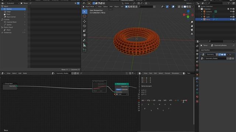
Task: Open the Cube object dropdown in node
Action: point(122,94)
